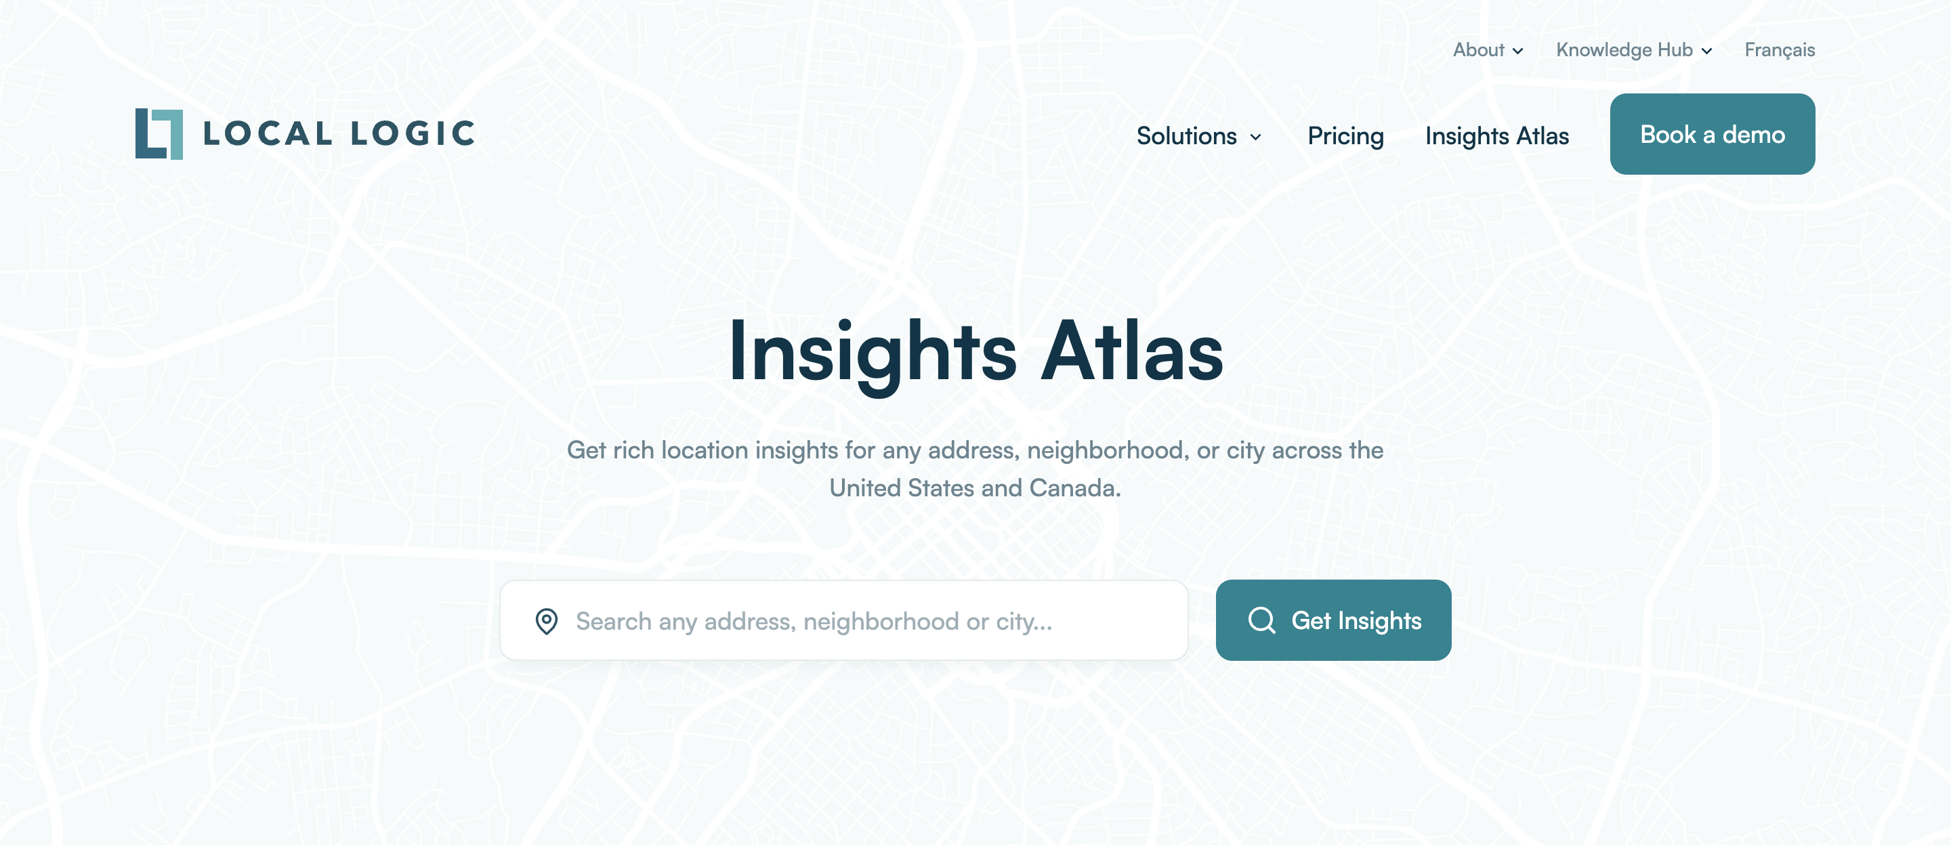The width and height of the screenshot is (1951, 845).
Task: Click the address search input field
Action: 845,620
